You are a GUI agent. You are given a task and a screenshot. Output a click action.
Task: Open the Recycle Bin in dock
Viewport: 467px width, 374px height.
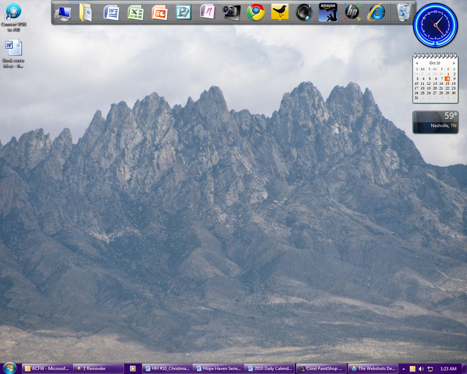404,13
